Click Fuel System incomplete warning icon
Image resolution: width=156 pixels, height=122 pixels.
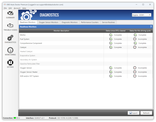tap(135, 39)
